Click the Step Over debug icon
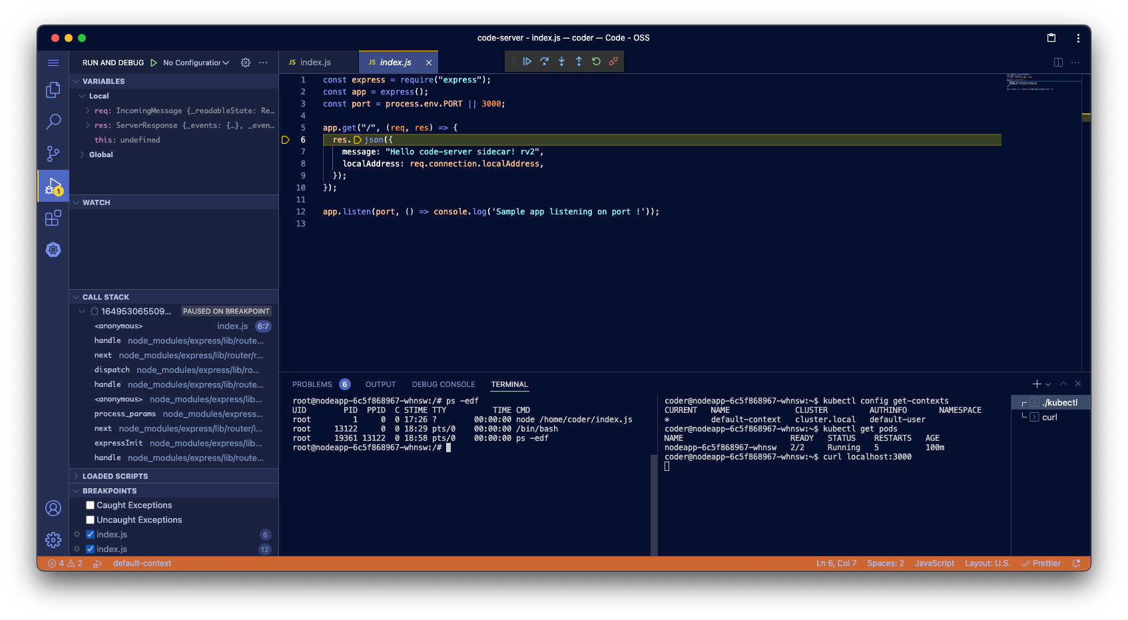The image size is (1128, 620). [545, 61]
